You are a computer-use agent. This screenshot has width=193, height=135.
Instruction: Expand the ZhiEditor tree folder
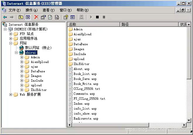[22, 90]
